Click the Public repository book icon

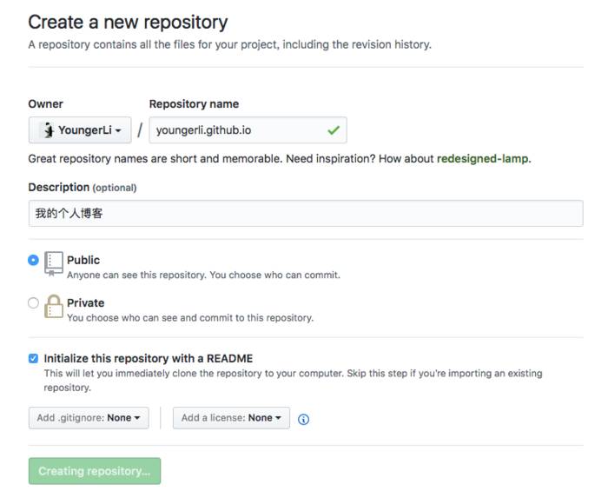(x=54, y=263)
